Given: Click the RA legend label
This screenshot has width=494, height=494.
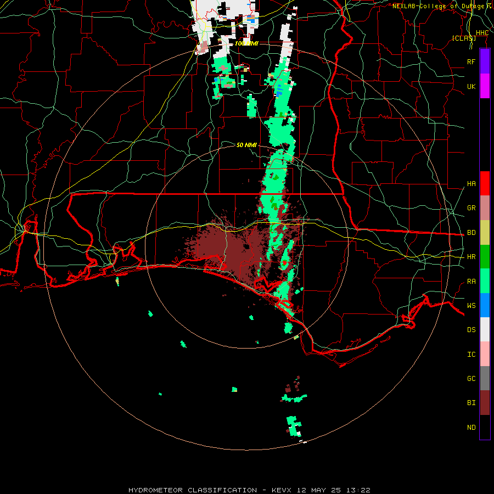Looking at the screenshot, I should [471, 281].
